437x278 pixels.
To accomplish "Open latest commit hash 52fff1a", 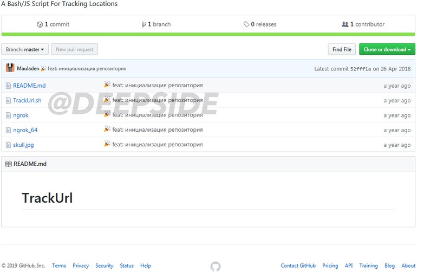I will point(361,69).
